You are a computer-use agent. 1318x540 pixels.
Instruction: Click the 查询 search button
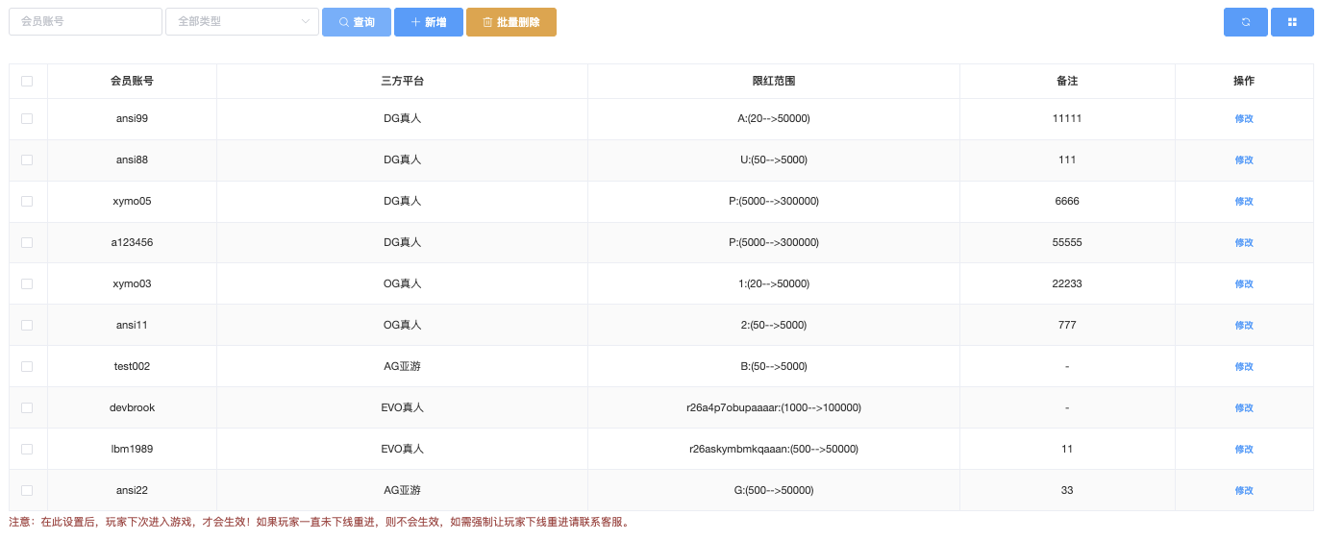point(357,22)
